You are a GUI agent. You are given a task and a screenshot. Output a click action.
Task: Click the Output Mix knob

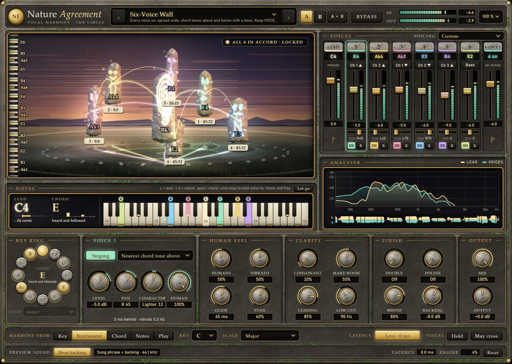(x=482, y=259)
